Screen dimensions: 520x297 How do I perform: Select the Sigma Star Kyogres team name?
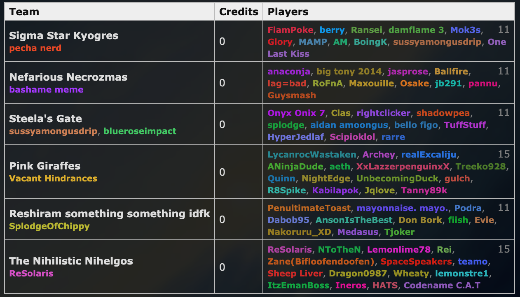coord(64,36)
